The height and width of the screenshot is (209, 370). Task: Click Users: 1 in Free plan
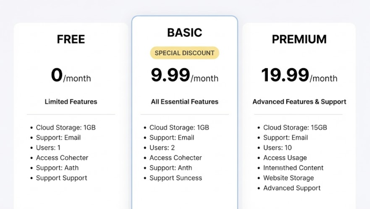tap(48, 148)
